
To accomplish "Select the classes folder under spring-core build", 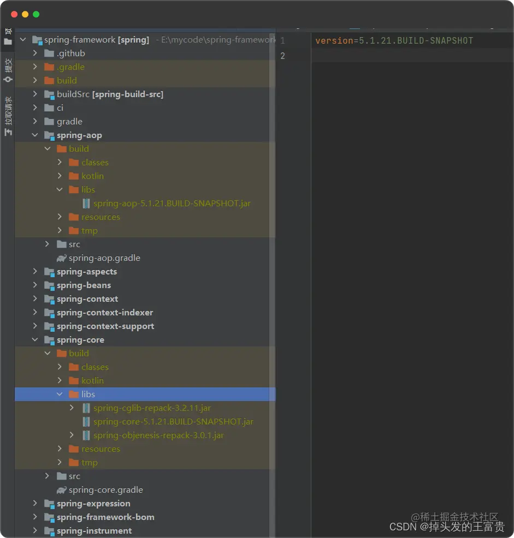I will tap(95, 367).
